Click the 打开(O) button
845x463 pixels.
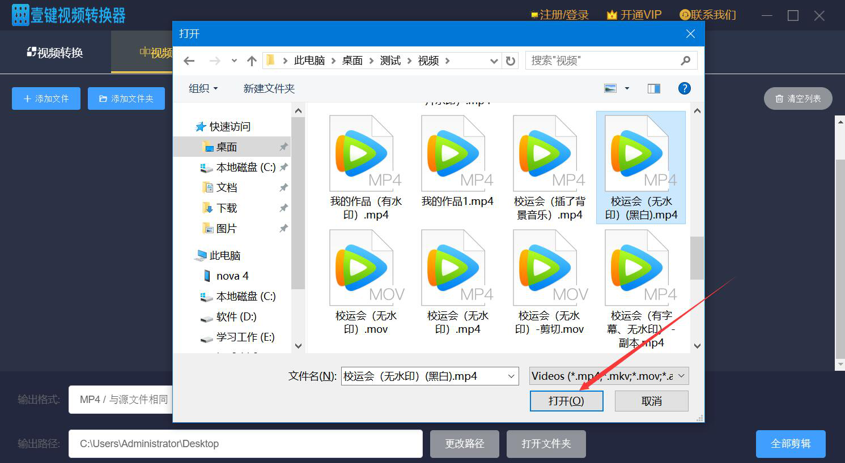pos(566,401)
